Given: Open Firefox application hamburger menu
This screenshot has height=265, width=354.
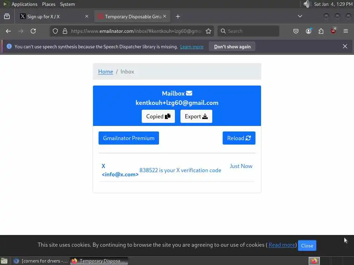Looking at the screenshot, I should click(x=346, y=31).
